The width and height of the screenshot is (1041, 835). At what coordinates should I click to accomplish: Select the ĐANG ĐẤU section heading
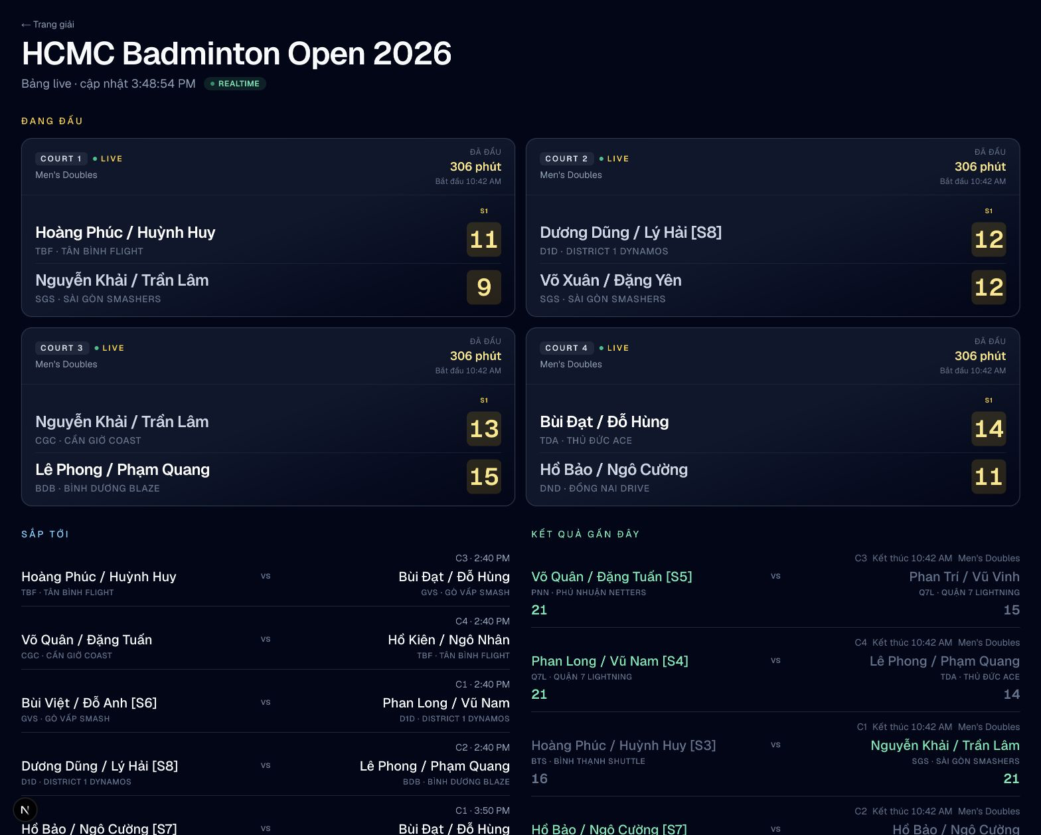click(52, 121)
